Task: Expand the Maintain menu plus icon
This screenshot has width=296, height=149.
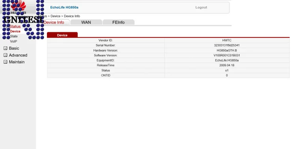Action: pyautogui.click(x=5, y=62)
